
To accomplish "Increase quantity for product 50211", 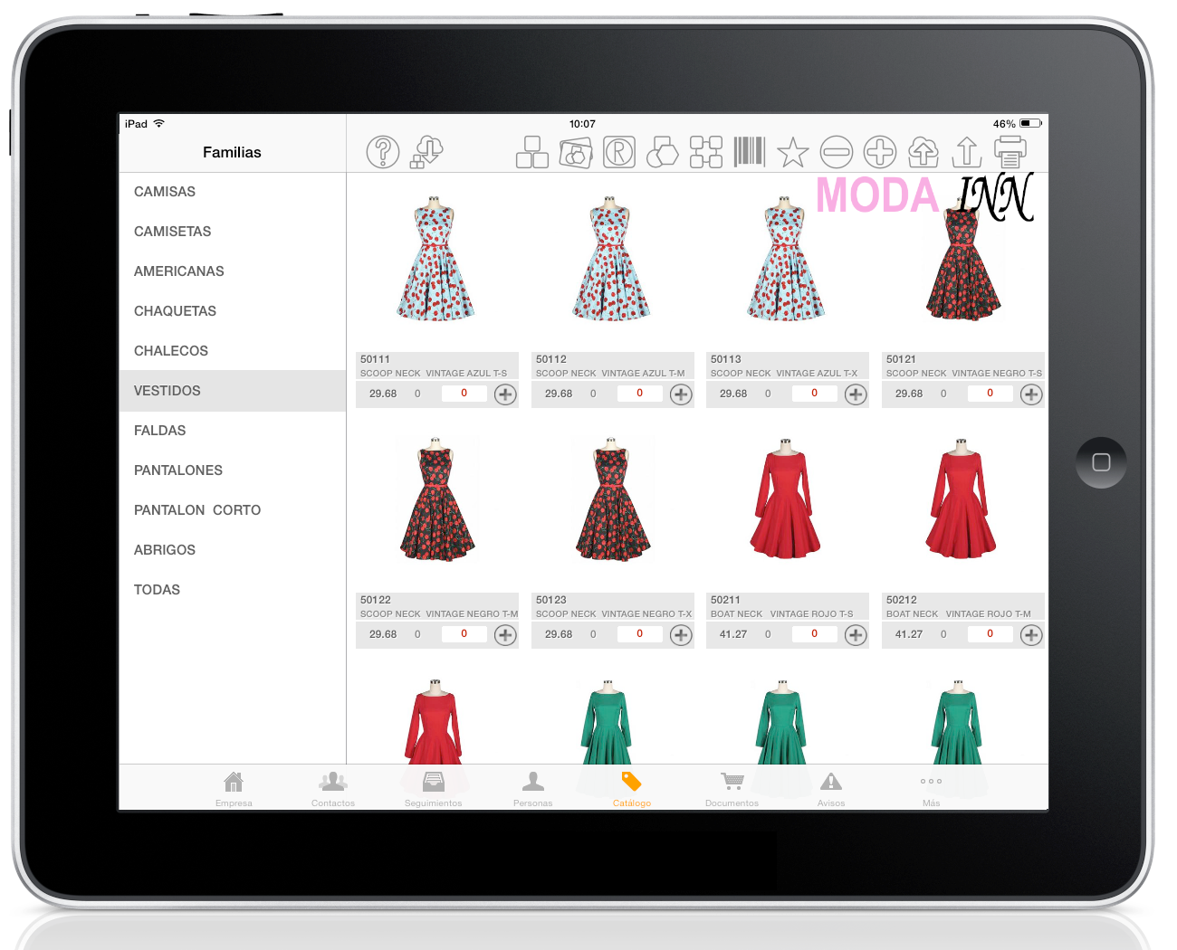I will [856, 635].
